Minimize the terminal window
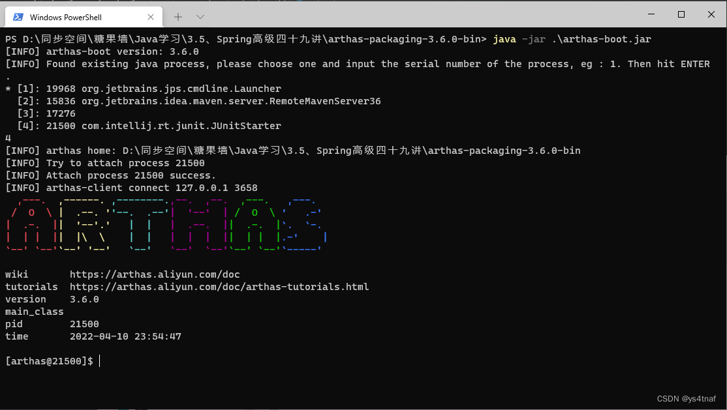This screenshot has height=410, width=727. (x=651, y=14)
